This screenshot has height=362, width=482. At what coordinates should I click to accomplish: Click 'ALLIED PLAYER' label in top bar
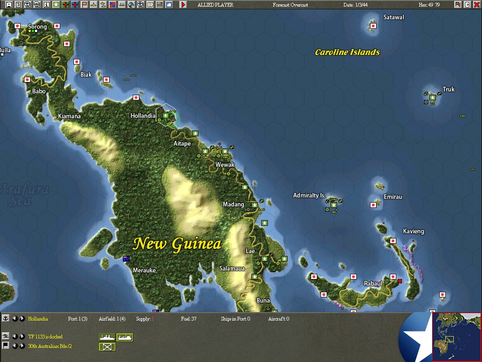pyautogui.click(x=216, y=5)
